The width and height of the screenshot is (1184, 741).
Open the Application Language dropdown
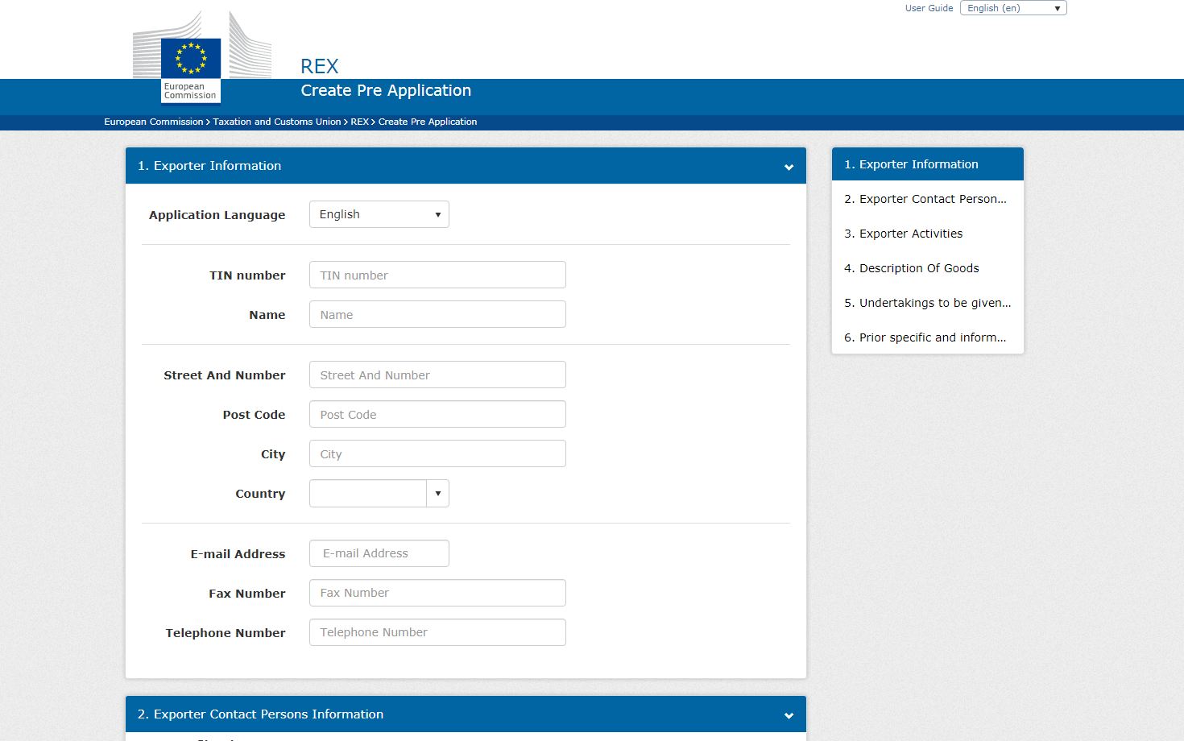(x=379, y=214)
